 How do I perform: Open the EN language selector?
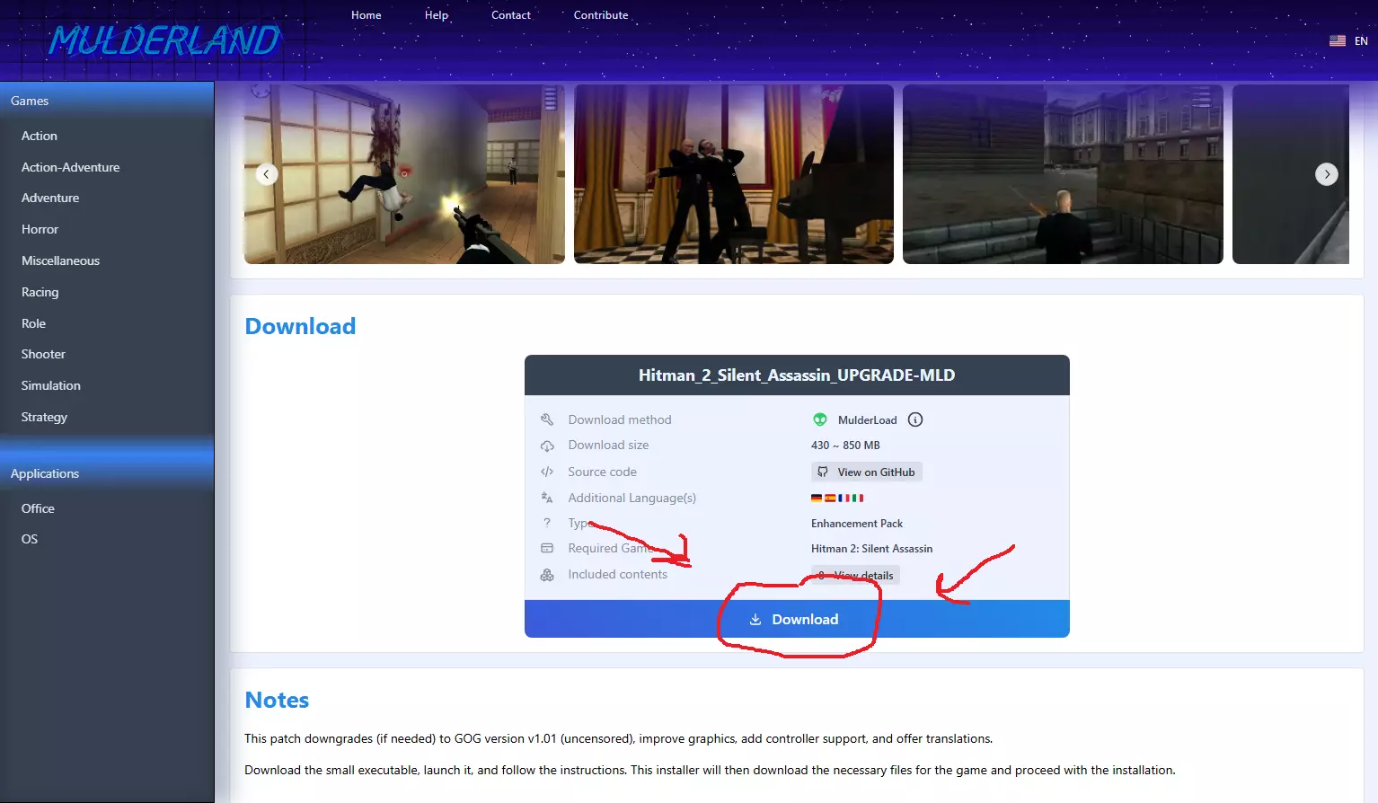coord(1348,40)
